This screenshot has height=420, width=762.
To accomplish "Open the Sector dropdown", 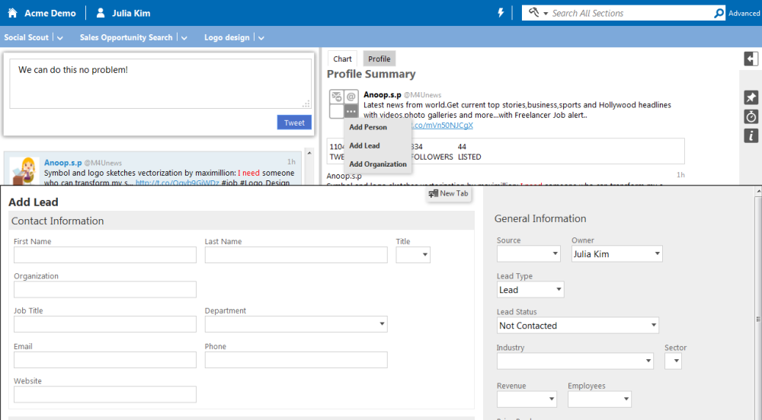I will point(673,361).
